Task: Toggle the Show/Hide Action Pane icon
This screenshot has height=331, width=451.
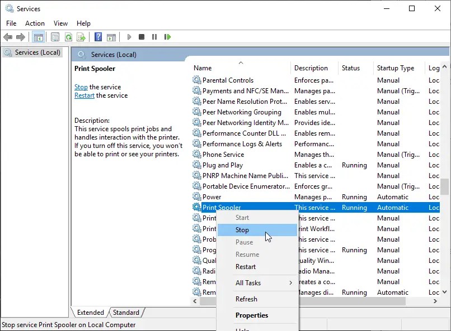Action: [111, 37]
